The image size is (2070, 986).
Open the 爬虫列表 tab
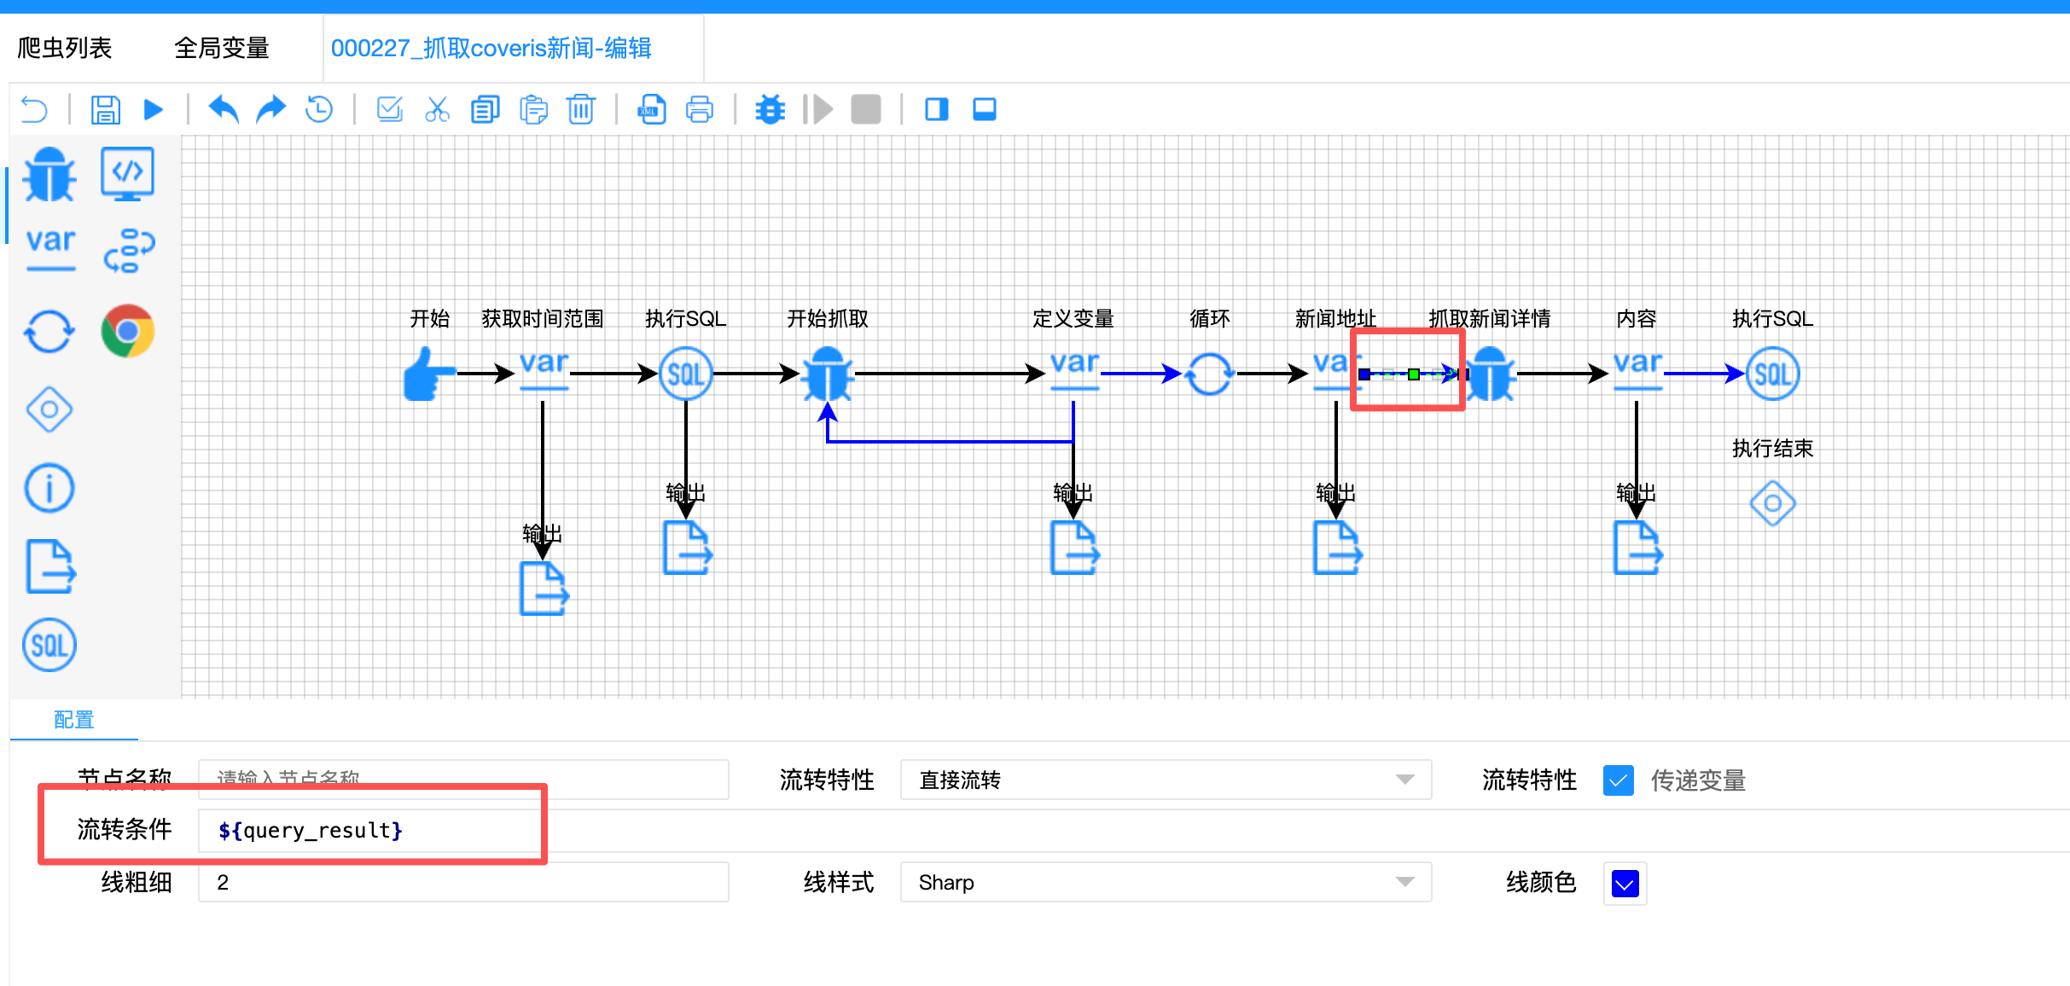(x=67, y=48)
